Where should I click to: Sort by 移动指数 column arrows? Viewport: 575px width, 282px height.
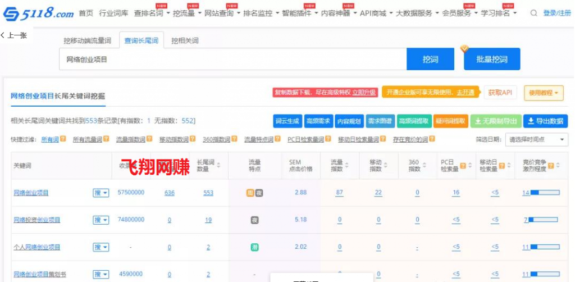pos(386,165)
